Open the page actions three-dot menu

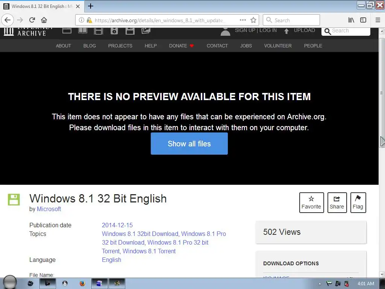[243, 20]
